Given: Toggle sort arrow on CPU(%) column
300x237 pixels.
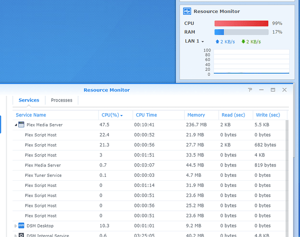Looking at the screenshot, I should [121, 115].
